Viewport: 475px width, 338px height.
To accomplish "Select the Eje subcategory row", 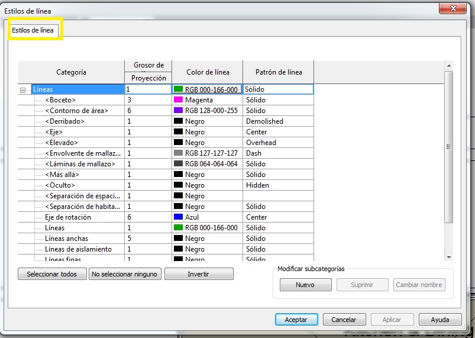I will click(53, 132).
